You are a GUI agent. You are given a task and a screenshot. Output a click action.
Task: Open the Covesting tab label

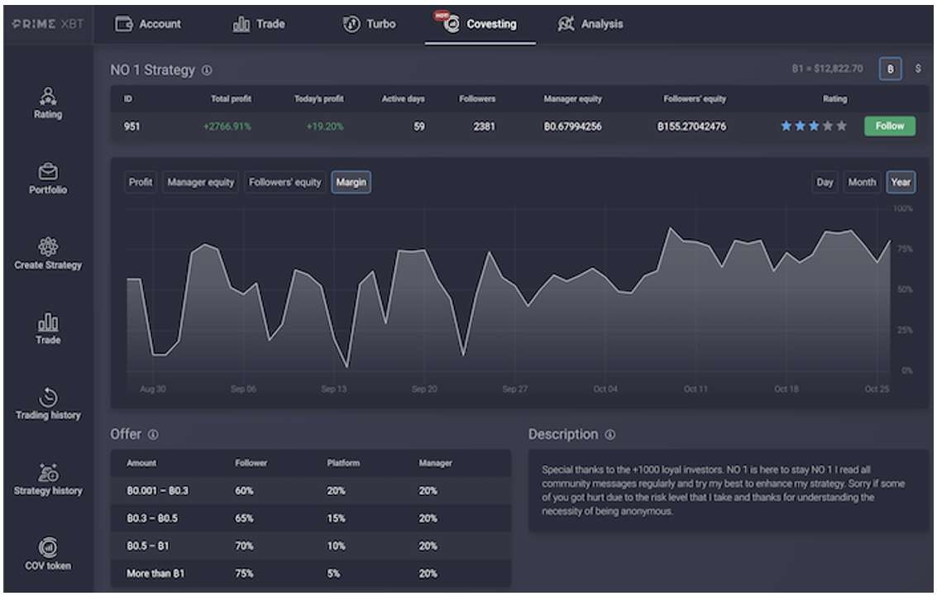click(x=491, y=24)
